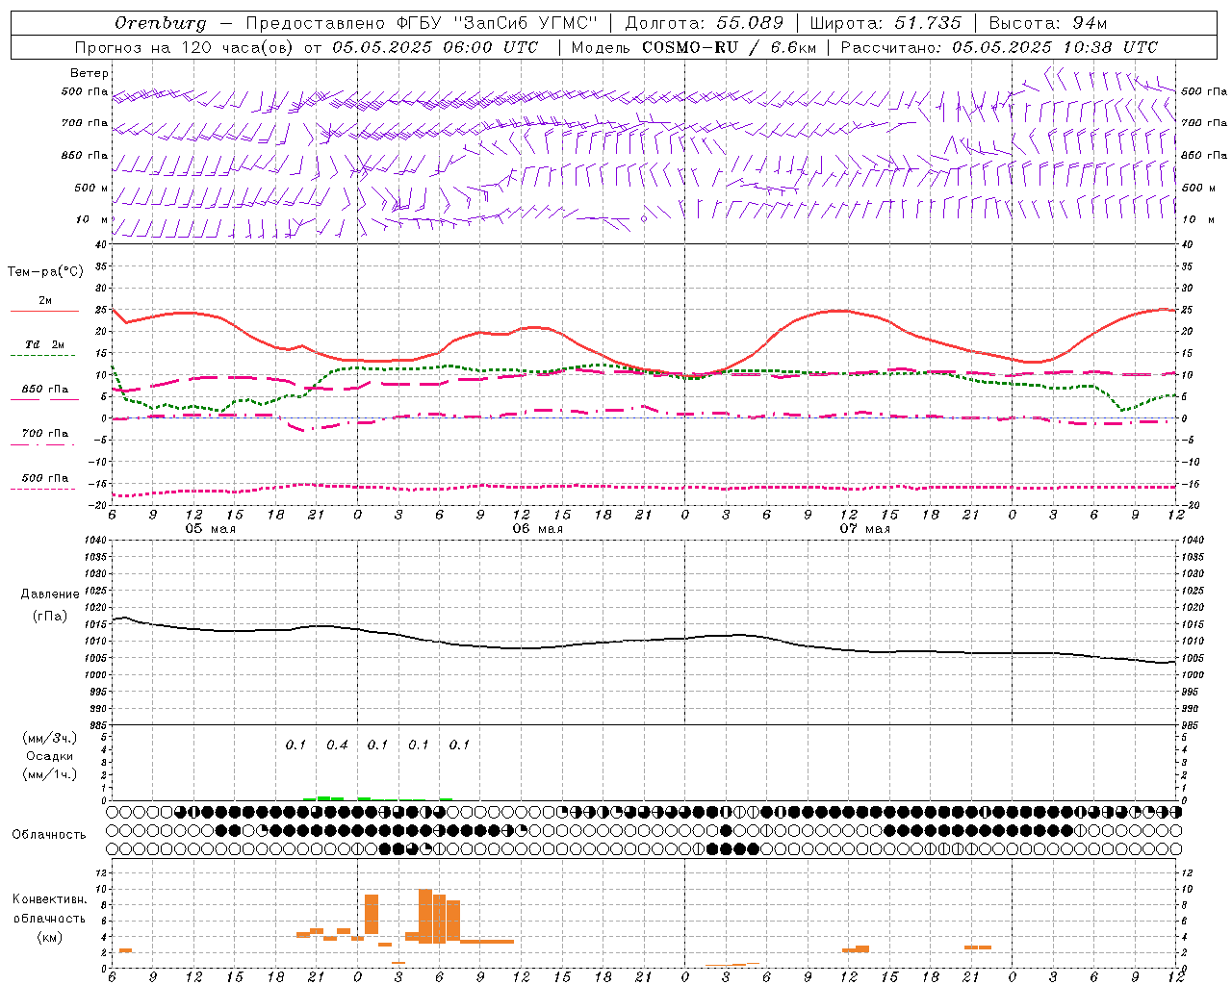
Task: Click the 0.4 precipitation value
Action: (337, 745)
